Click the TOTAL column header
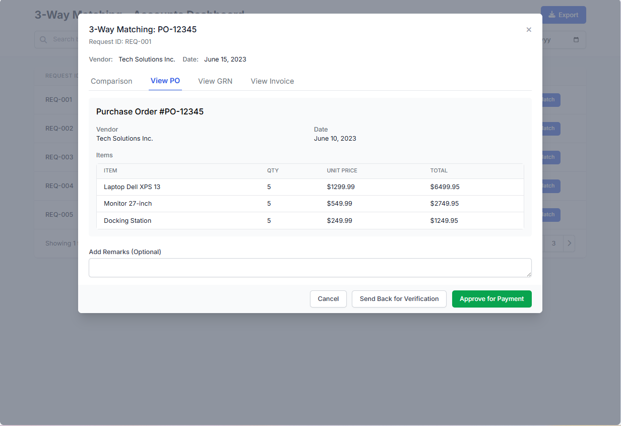Image resolution: width=621 pixels, height=426 pixels. point(439,171)
